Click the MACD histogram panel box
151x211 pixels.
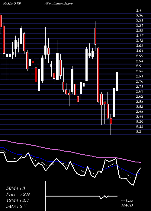coord(83,196)
